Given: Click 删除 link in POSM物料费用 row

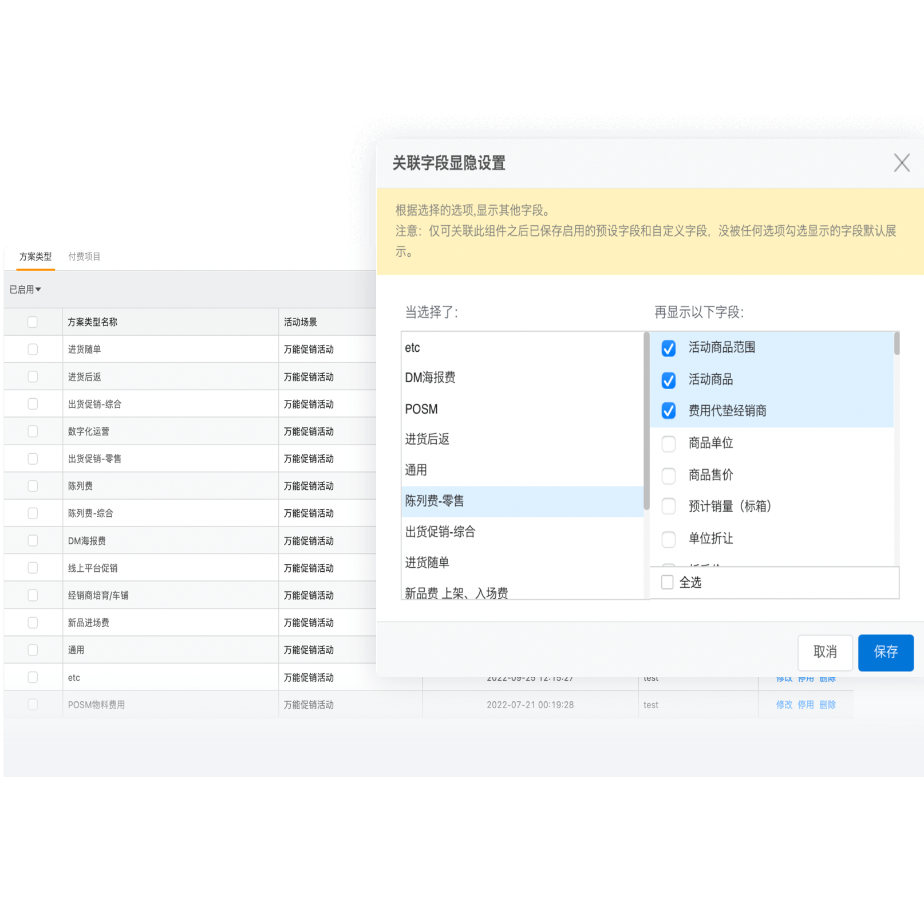Looking at the screenshot, I should point(827,705).
